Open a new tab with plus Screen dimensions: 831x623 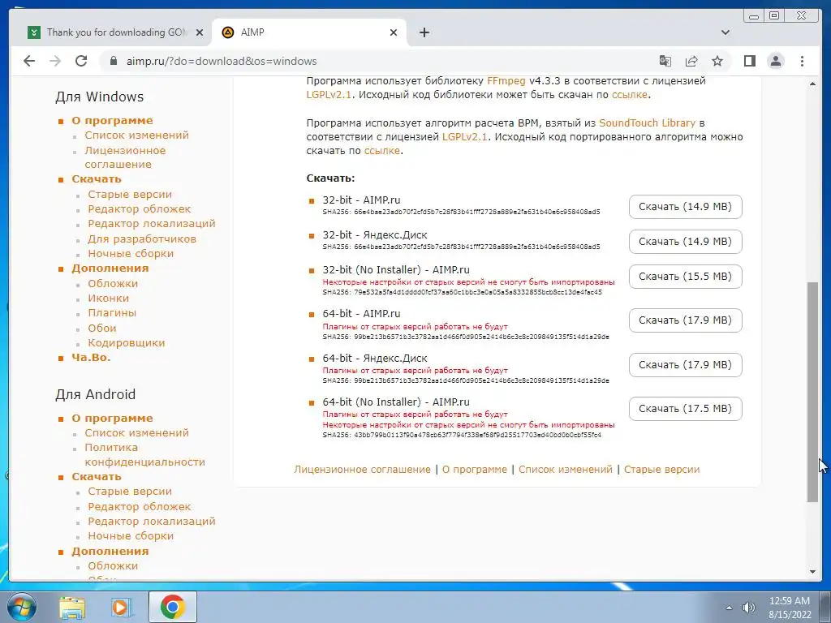pyautogui.click(x=424, y=32)
